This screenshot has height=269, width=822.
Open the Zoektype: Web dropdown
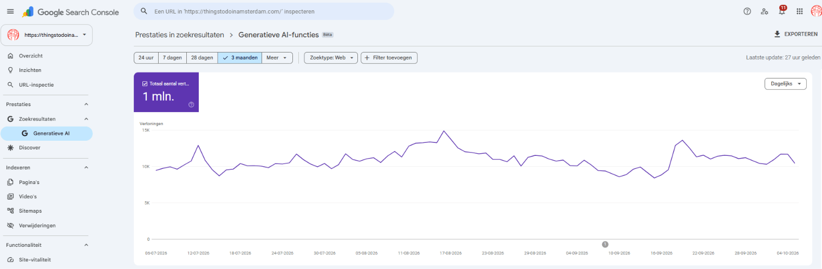pos(331,57)
